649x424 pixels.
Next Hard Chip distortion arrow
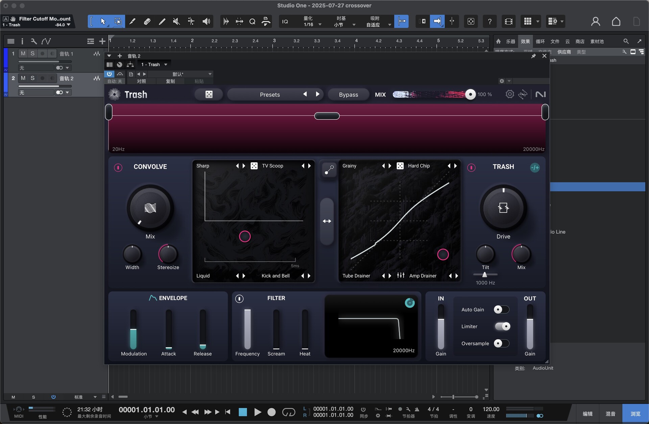(456, 166)
